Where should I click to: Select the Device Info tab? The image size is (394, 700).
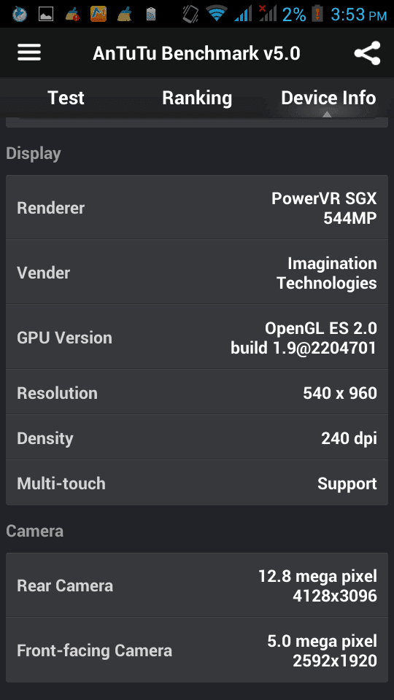tap(328, 98)
